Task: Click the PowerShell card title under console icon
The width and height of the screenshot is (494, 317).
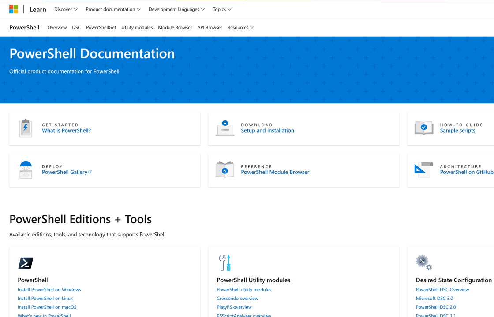Action: pyautogui.click(x=33, y=280)
